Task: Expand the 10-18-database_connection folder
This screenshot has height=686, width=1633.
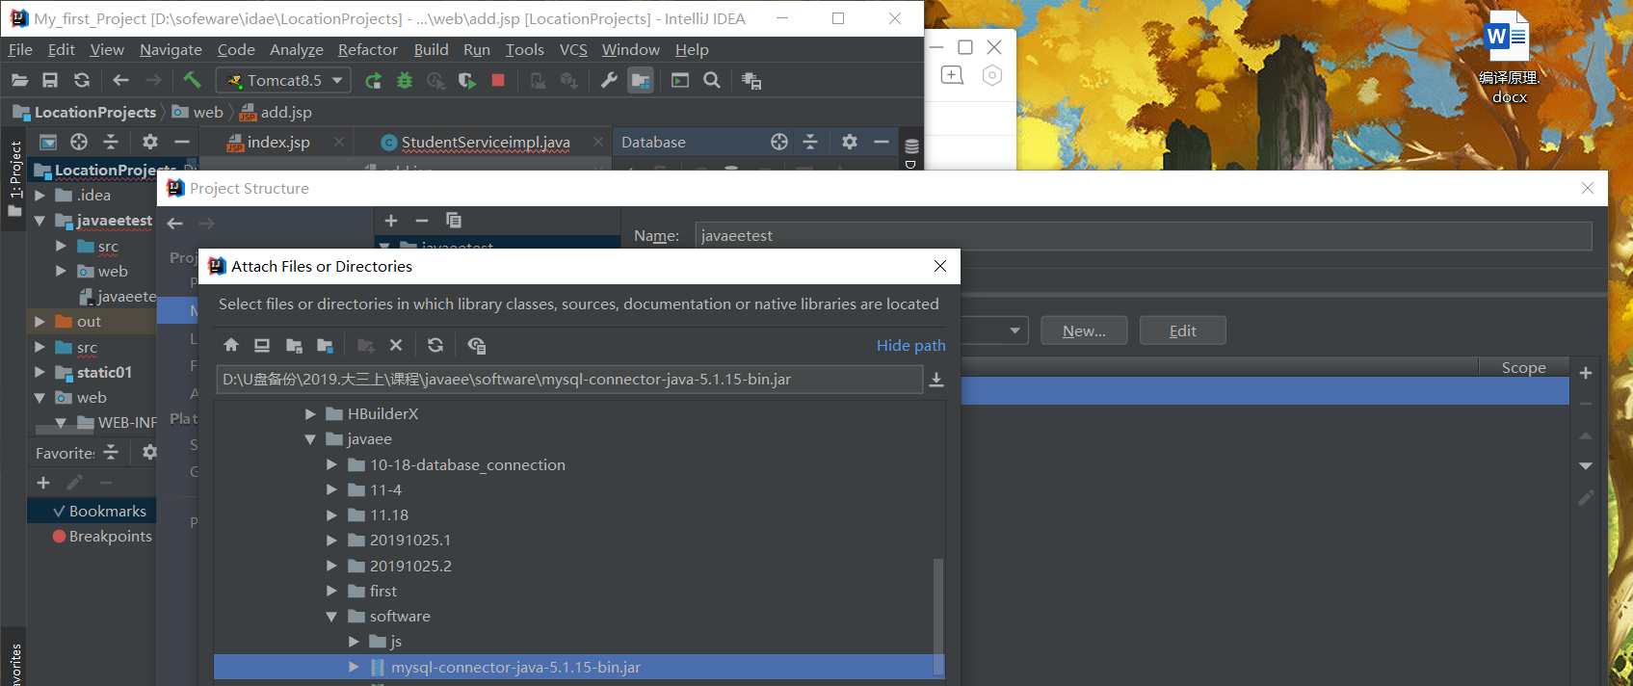Action: point(332,464)
